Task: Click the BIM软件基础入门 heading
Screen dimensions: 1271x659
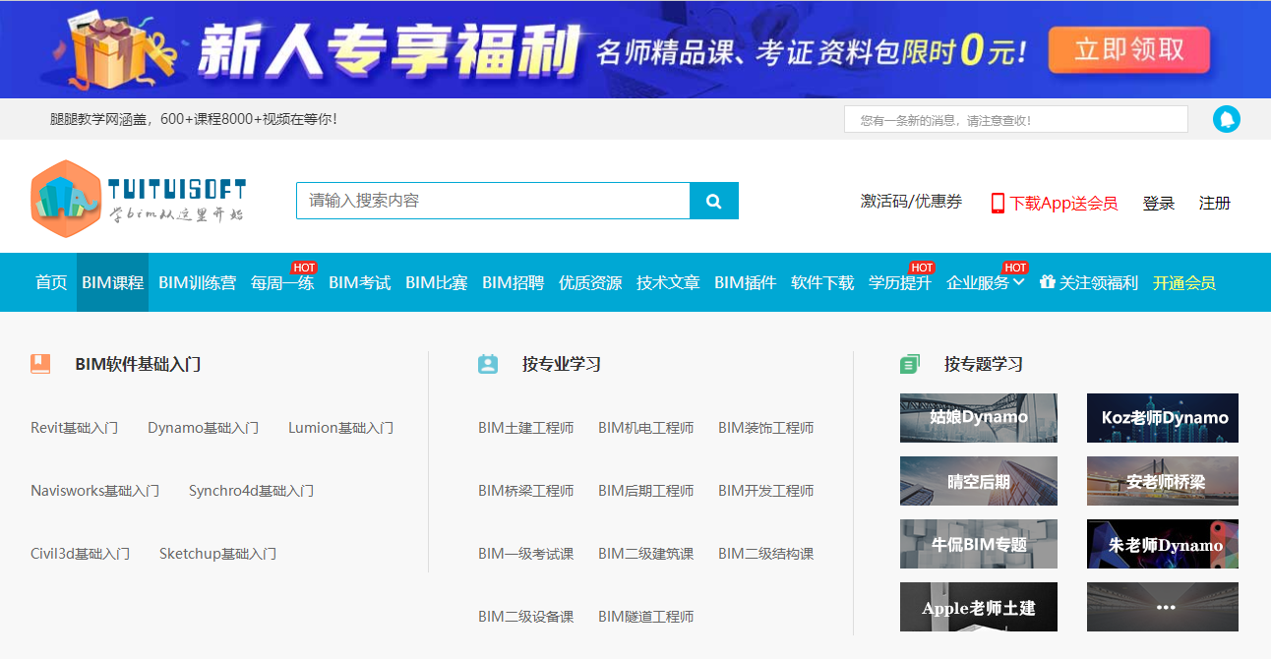Action: (138, 364)
